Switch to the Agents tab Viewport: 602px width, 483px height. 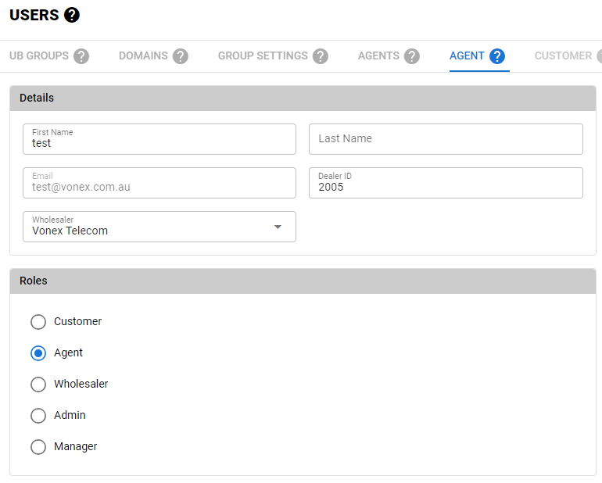[378, 56]
